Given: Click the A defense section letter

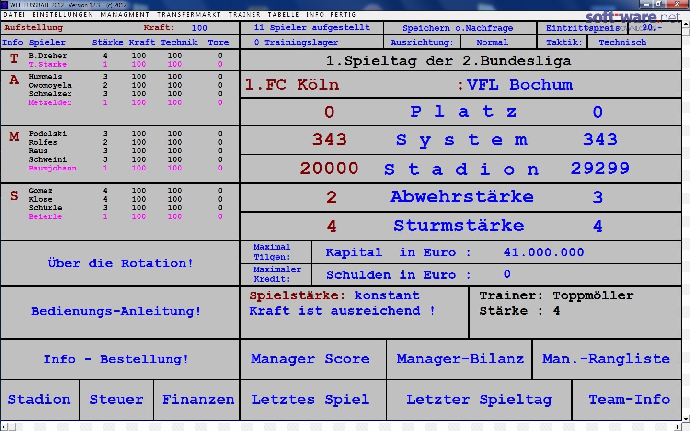Looking at the screenshot, I should pyautogui.click(x=14, y=79).
